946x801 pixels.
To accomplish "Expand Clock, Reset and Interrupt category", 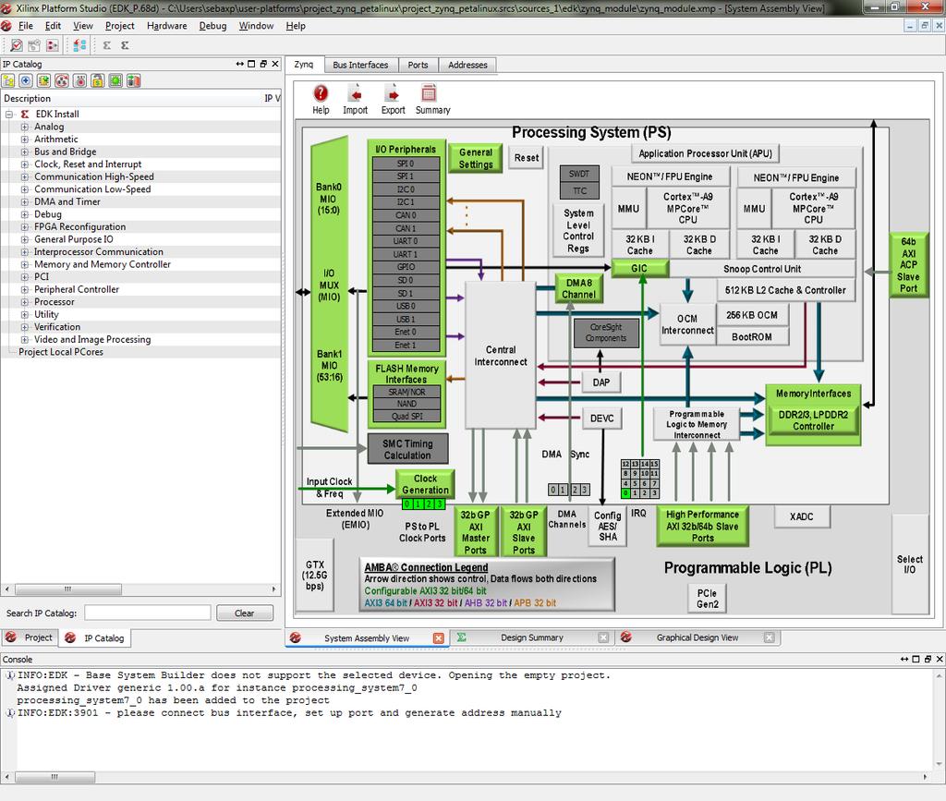I will (25, 164).
